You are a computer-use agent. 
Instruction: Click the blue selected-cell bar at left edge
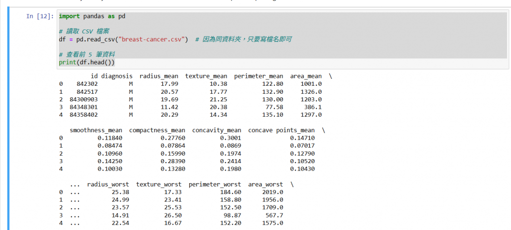tap(8, 119)
